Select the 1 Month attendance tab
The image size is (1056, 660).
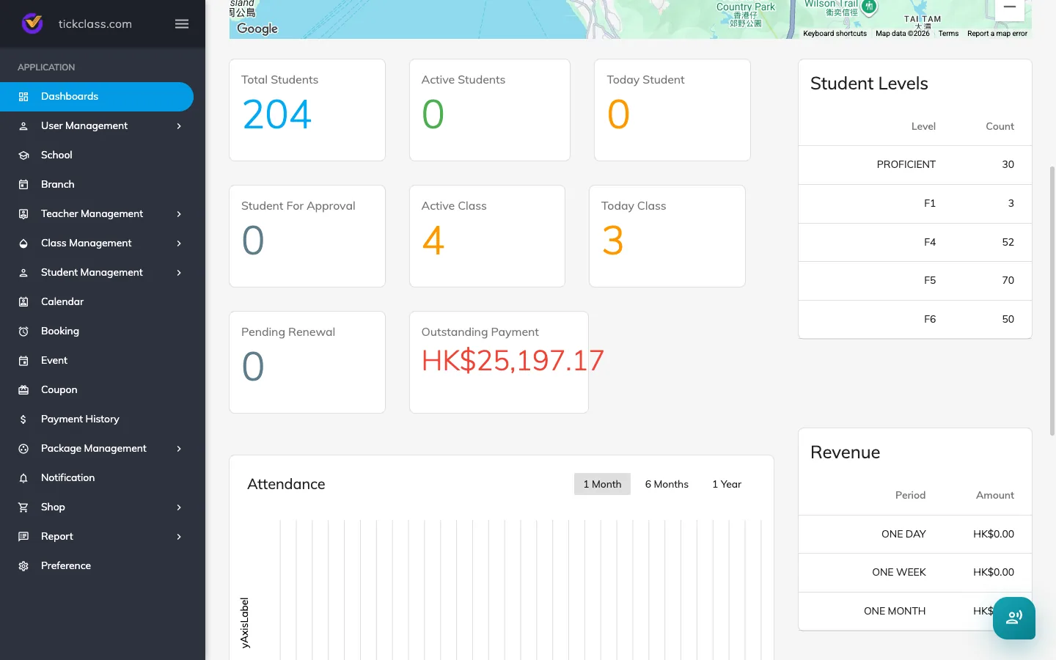pos(602,484)
